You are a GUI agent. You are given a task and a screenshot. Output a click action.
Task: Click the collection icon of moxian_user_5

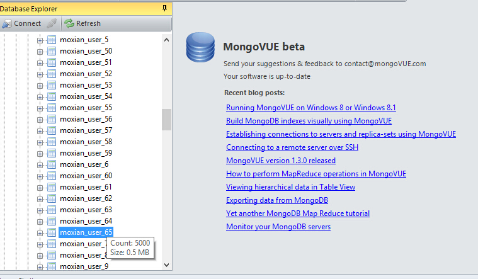tap(52, 40)
